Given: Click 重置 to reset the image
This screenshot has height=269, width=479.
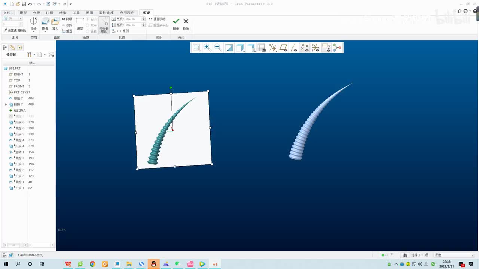Looking at the screenshot, I should (x=67, y=31).
